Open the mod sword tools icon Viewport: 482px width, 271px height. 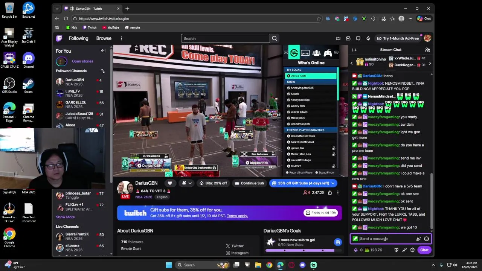tap(404, 250)
